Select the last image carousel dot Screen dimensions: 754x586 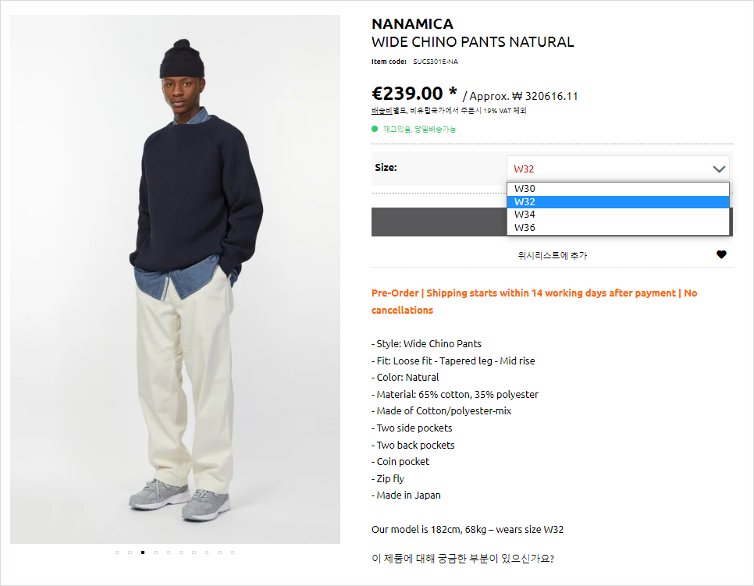click(x=233, y=552)
